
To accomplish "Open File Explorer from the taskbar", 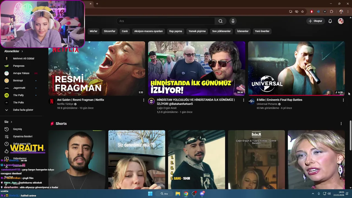I will [178, 194].
